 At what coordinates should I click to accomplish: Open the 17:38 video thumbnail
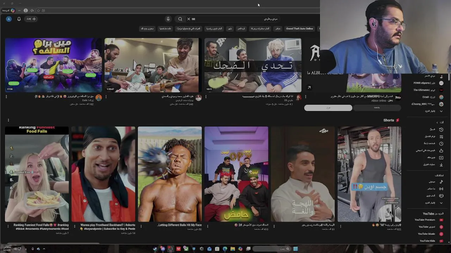pos(53,65)
